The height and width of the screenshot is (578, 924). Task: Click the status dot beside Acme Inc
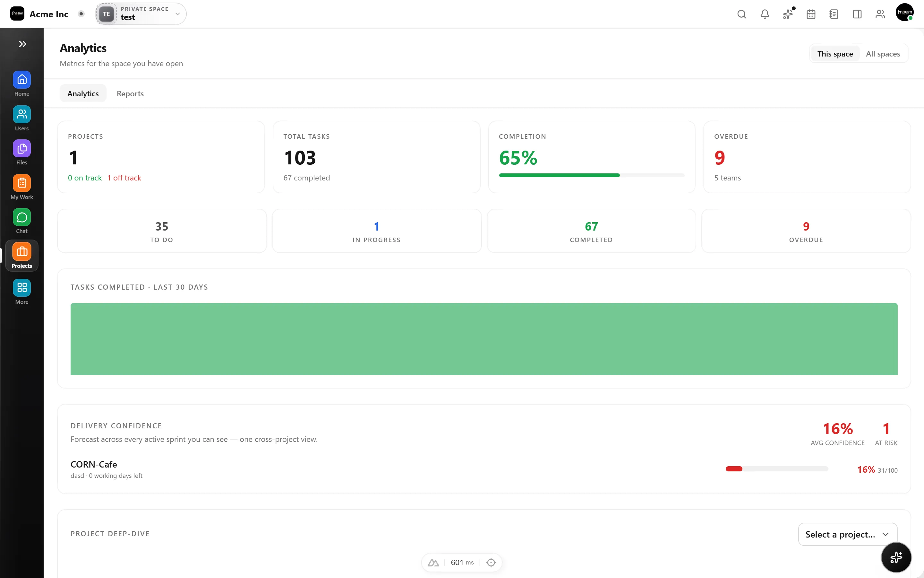[x=81, y=14]
